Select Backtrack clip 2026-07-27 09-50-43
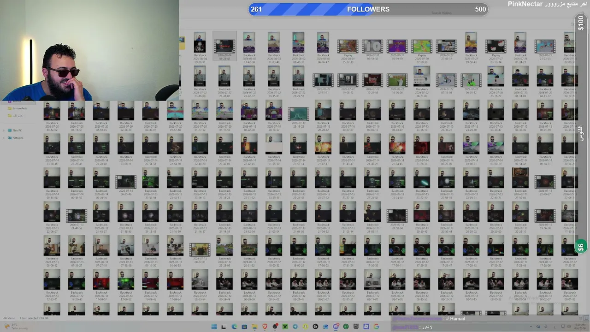Viewport: 590px width, 332px height. [x=471, y=47]
